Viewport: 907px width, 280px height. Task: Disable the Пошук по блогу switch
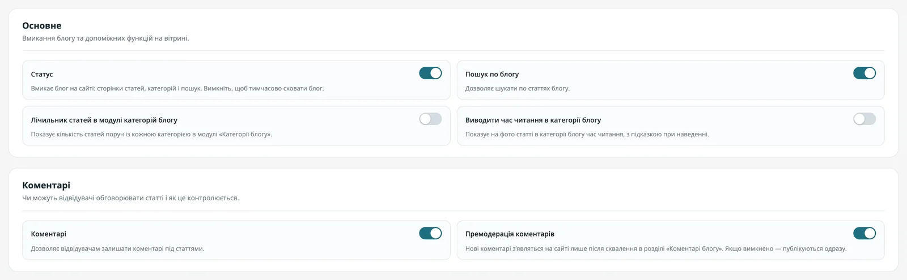[864, 73]
